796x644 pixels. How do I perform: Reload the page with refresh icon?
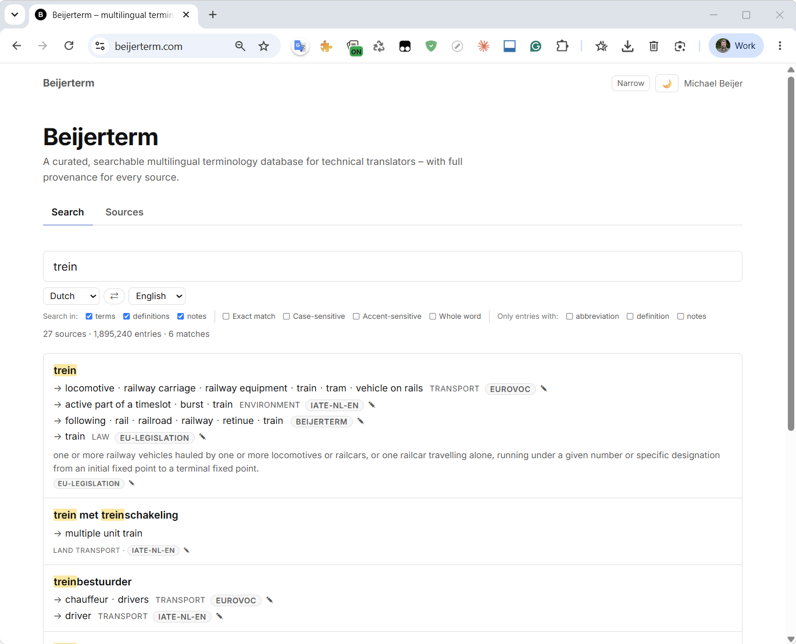(69, 46)
